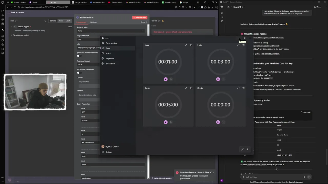Switch to the Settings tab of Search Shorts

coord(94,22)
